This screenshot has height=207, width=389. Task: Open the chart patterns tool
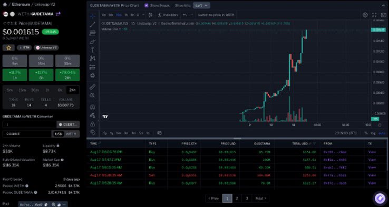tap(93, 58)
